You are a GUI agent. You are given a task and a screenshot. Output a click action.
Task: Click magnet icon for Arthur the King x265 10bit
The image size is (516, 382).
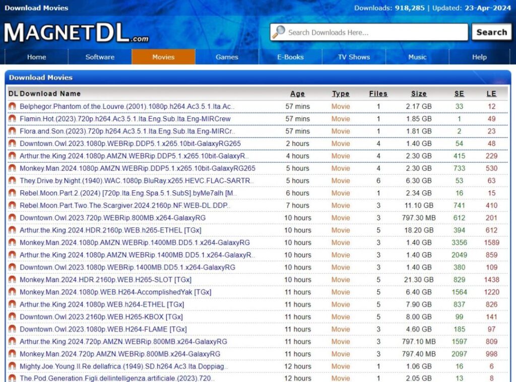click(12, 156)
